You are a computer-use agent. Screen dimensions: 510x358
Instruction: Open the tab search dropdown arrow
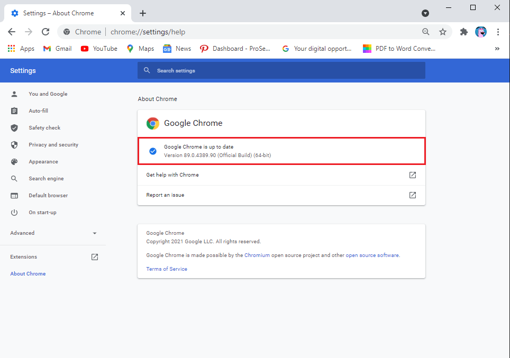coord(425,13)
